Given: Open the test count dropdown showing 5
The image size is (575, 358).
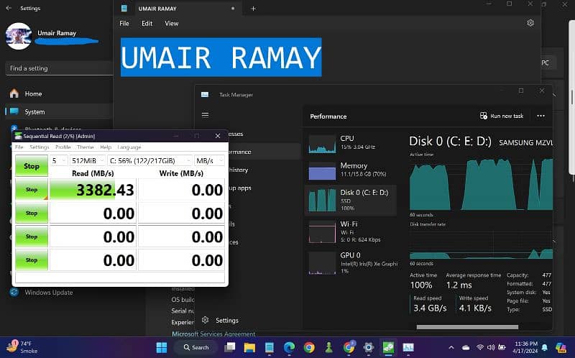Looking at the screenshot, I should (59, 160).
